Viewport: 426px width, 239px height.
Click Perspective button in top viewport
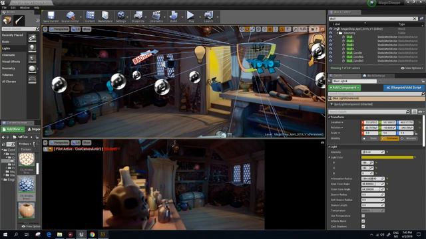(x=59, y=29)
